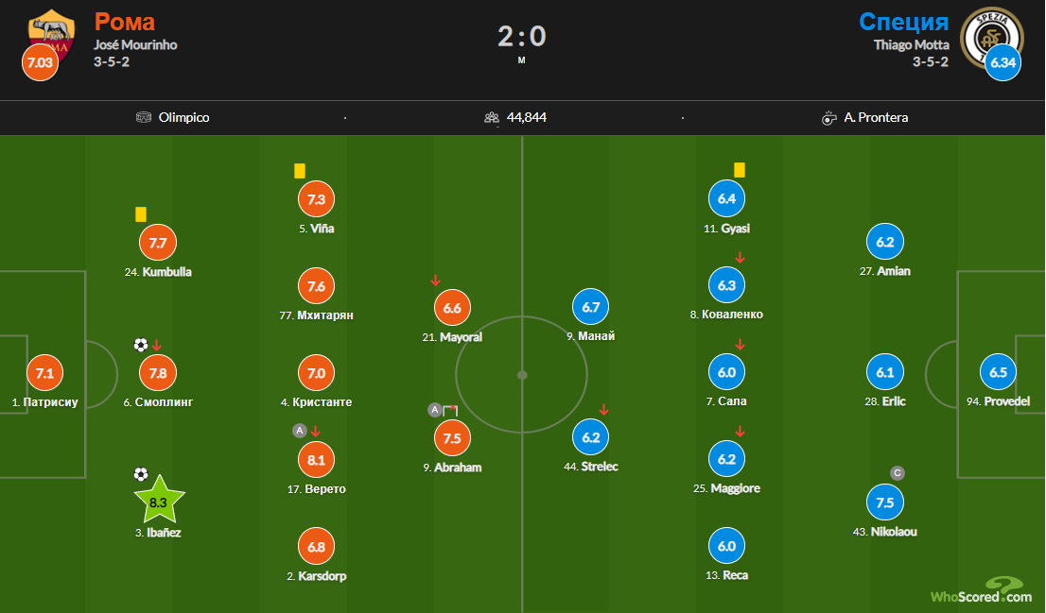Click the yellow card above Gyasi
Screen dimensions: 1046x613
[x=740, y=170]
